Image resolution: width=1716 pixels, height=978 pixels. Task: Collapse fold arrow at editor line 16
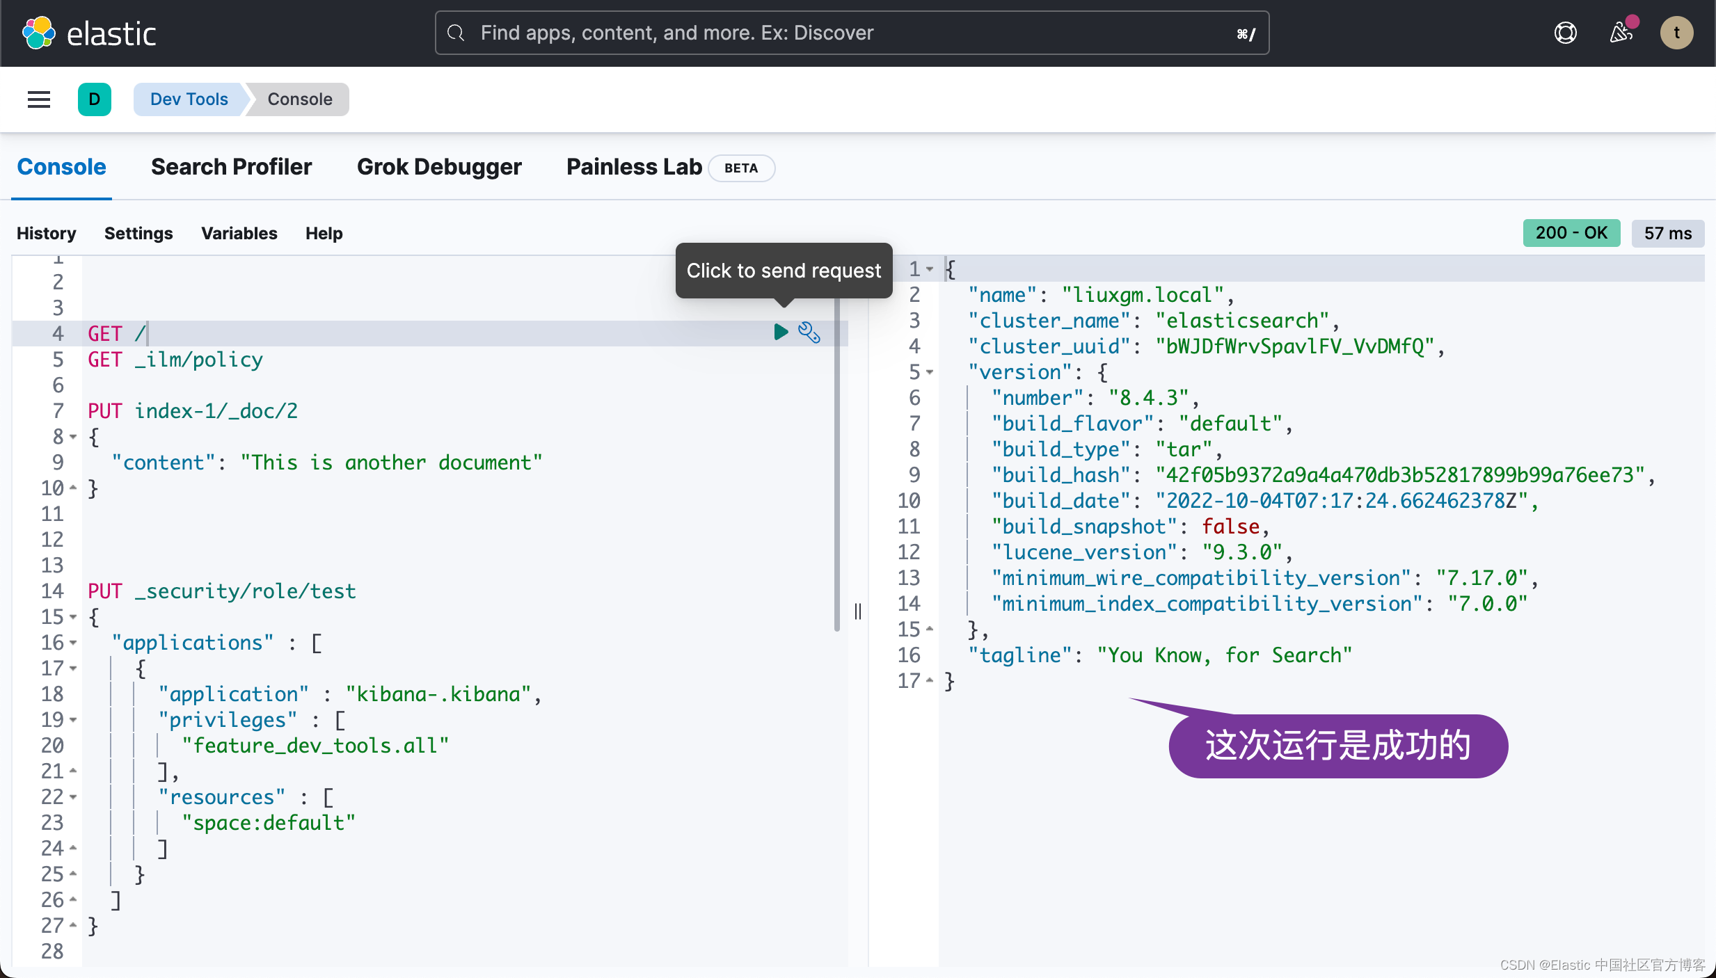73,643
